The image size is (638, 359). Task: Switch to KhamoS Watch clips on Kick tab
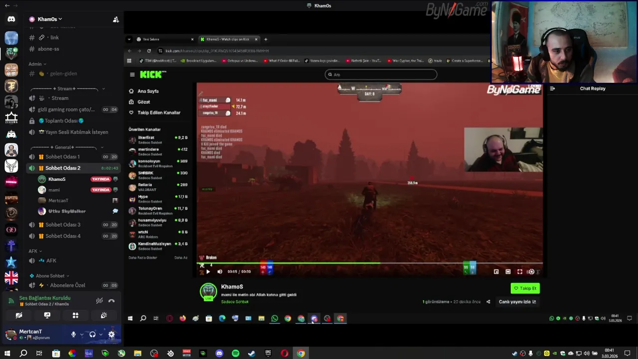pos(228,39)
